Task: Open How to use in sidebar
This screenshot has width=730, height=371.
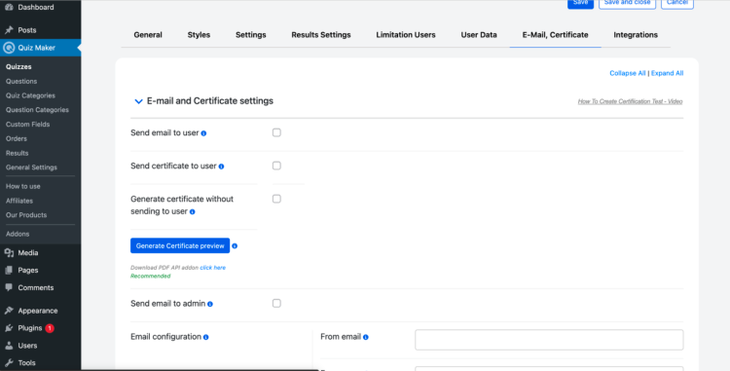Action: pos(22,186)
